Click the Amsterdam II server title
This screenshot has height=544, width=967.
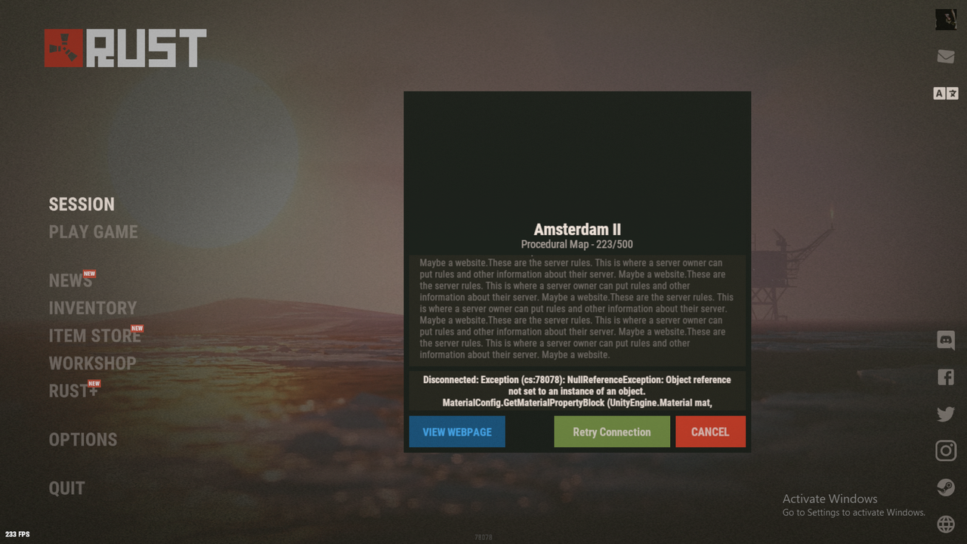point(577,230)
